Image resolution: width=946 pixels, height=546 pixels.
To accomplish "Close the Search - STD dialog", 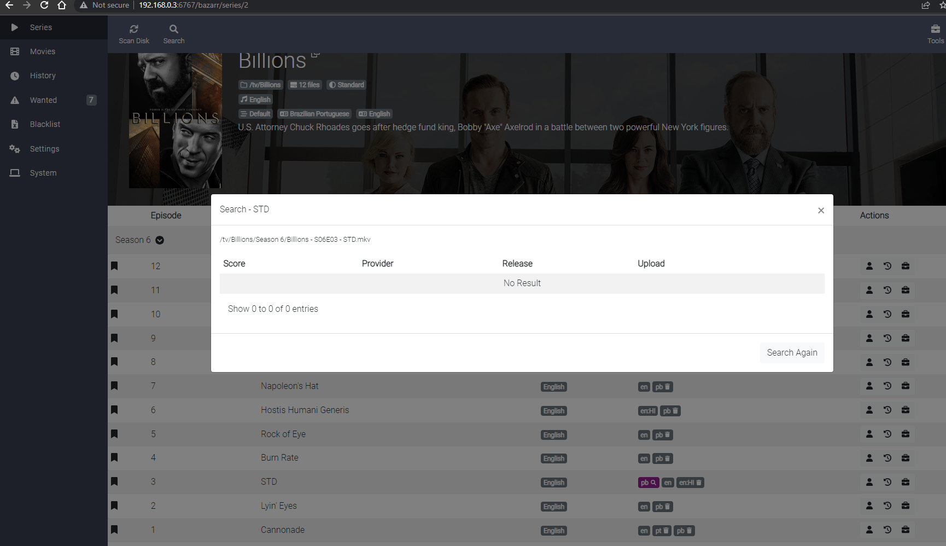I will pos(821,210).
